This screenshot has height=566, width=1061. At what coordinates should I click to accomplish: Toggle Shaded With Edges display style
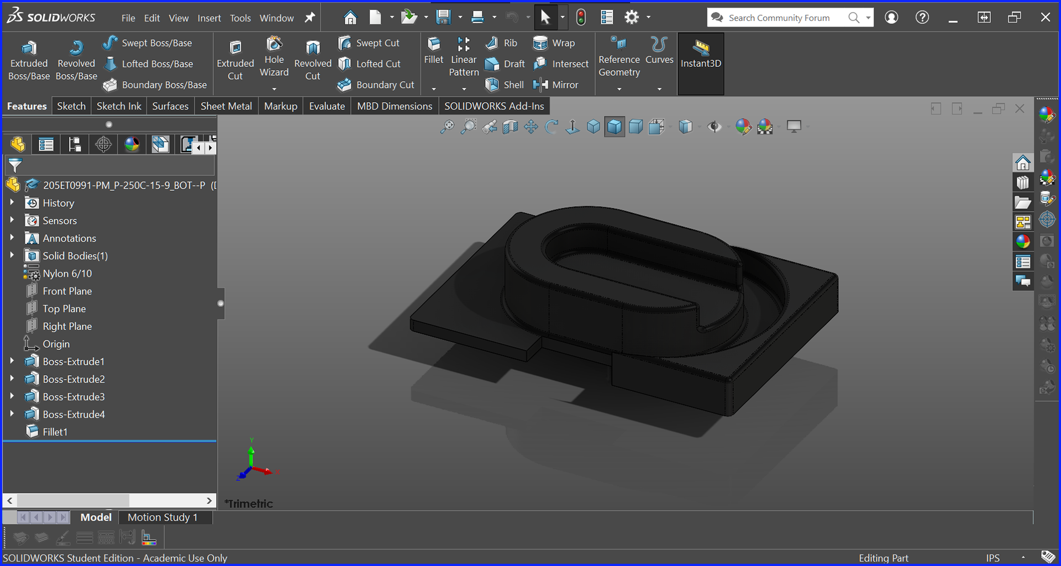click(614, 127)
